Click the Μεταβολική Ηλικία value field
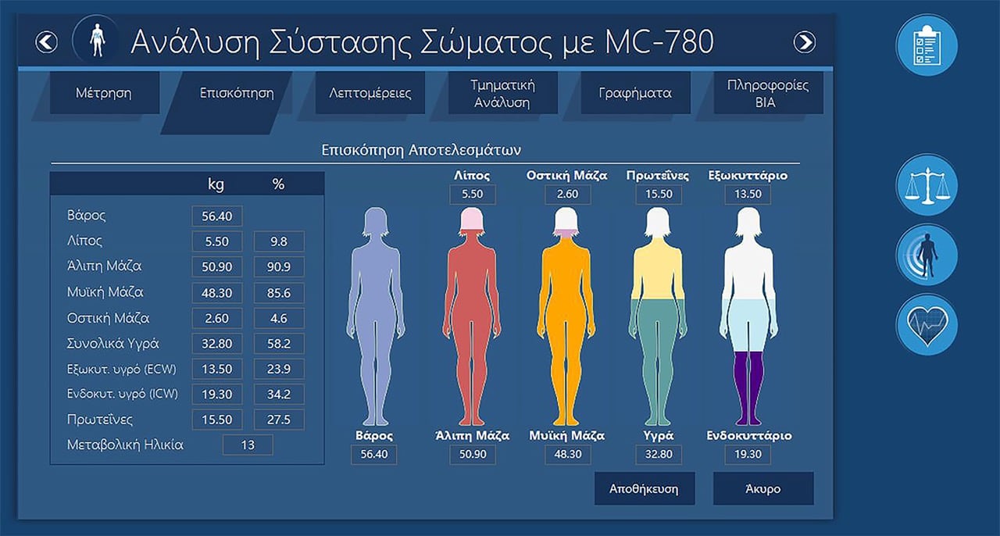This screenshot has height=536, width=1000. (x=248, y=445)
